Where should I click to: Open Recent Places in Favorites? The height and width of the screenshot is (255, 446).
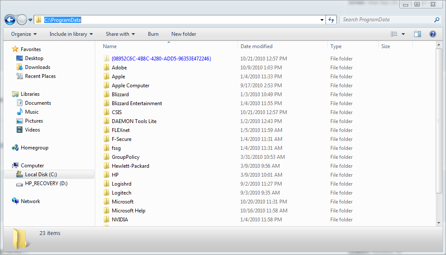pyautogui.click(x=40, y=76)
